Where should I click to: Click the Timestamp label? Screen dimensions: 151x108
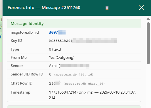pyautogui.click(x=20, y=92)
